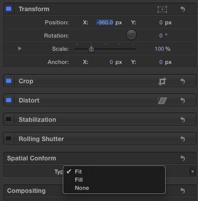Enable the Rolling Shutter checkbox
The image size is (198, 201).
tap(9, 139)
